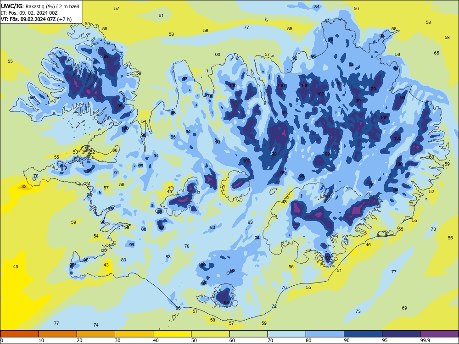Click the '95' legend scale label
459x344 pixels.
coord(385,340)
